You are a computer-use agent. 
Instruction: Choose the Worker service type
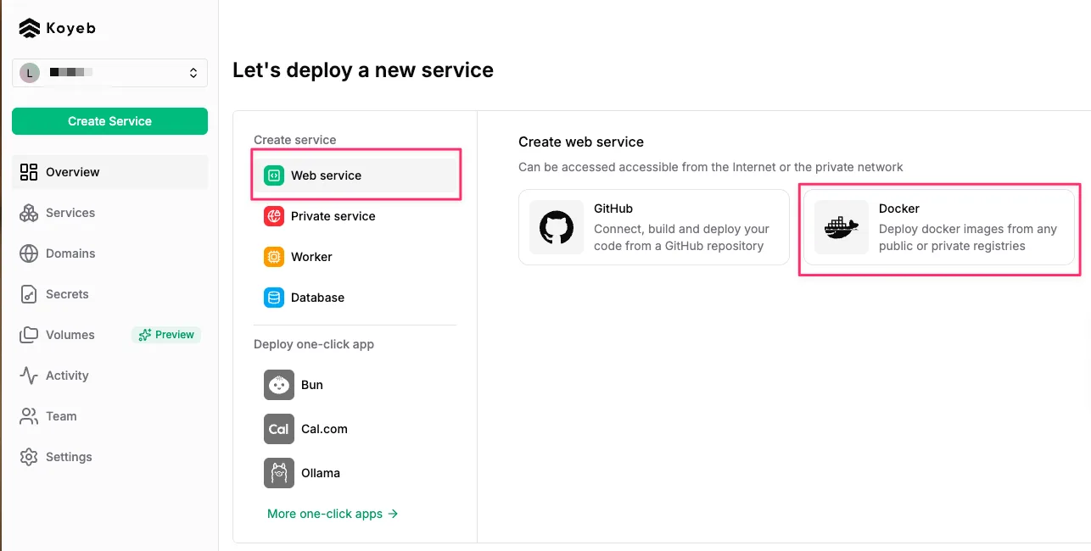click(355, 257)
